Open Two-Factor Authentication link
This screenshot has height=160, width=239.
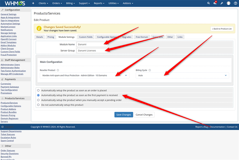click(13, 71)
